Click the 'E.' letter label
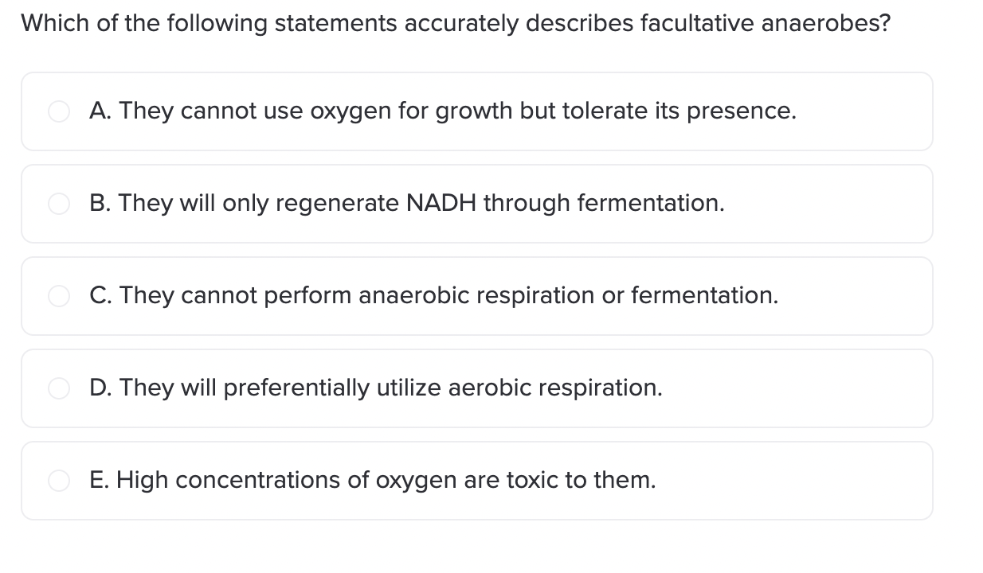983x573 pixels. point(101,481)
